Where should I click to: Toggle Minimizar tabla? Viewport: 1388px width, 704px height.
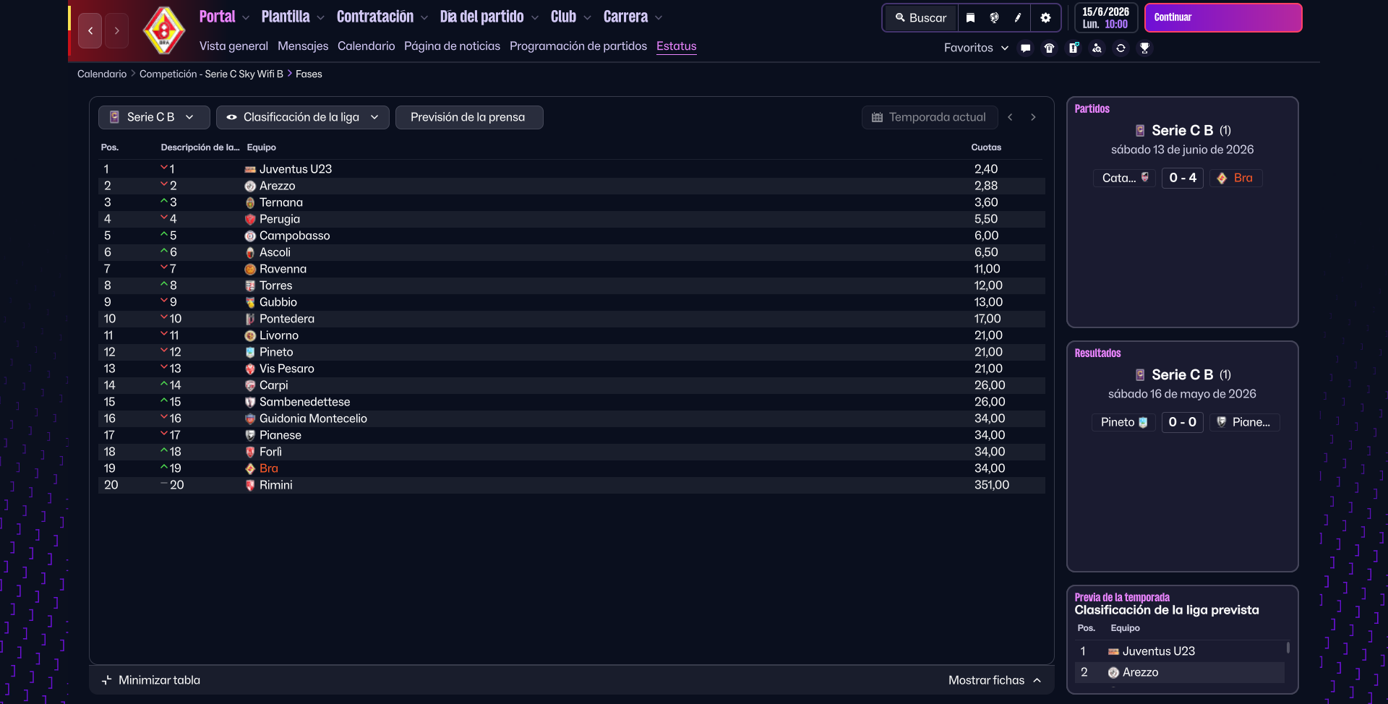152,680
